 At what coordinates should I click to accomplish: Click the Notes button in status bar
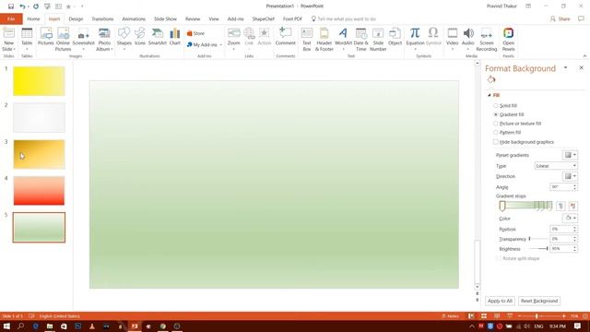click(450, 316)
